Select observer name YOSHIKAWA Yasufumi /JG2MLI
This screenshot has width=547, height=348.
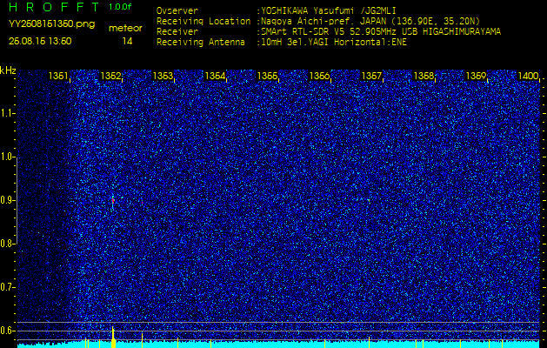click(x=328, y=10)
